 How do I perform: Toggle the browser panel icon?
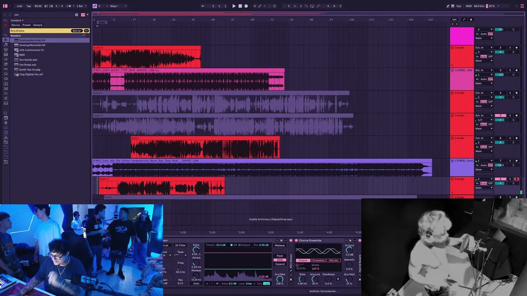[x=5, y=6]
